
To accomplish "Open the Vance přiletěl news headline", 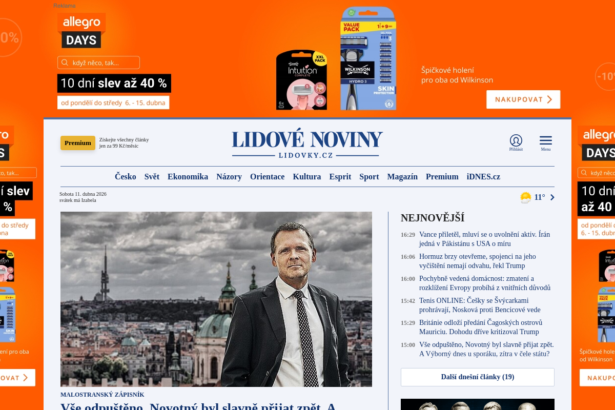I will pos(484,239).
